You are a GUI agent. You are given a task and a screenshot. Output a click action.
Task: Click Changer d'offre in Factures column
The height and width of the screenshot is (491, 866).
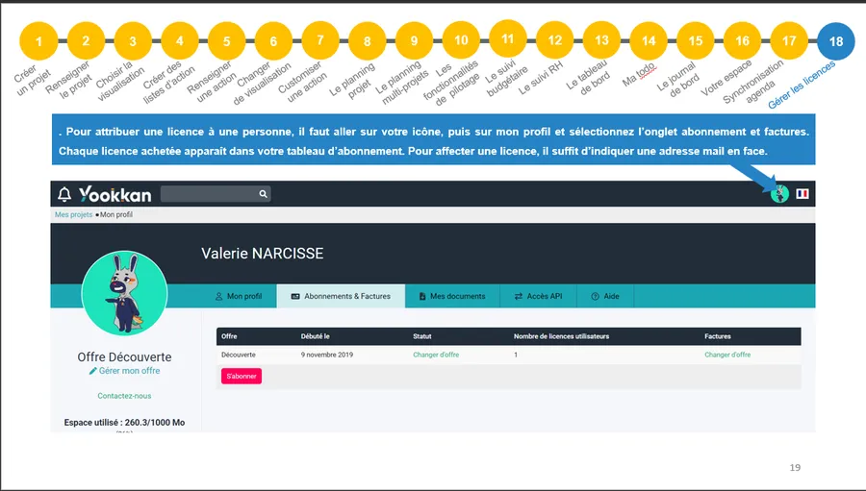click(x=727, y=355)
